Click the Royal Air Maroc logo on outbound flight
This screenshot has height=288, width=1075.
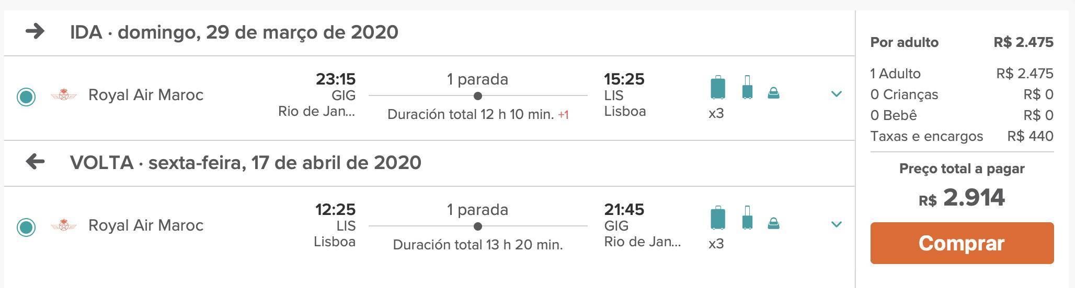click(64, 95)
